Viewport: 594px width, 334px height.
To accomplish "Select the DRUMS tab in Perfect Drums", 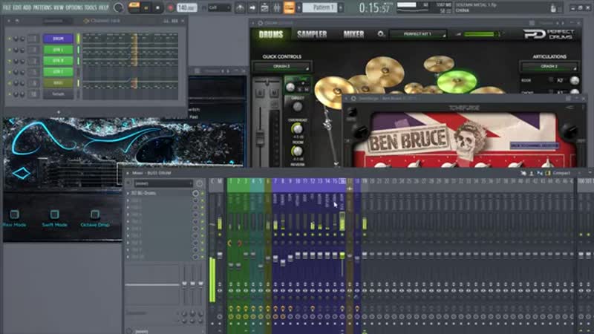I will point(271,34).
